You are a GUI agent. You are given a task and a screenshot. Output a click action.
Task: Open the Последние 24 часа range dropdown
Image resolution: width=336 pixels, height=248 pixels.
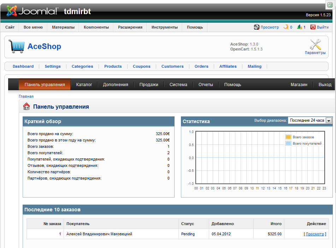pos(310,120)
